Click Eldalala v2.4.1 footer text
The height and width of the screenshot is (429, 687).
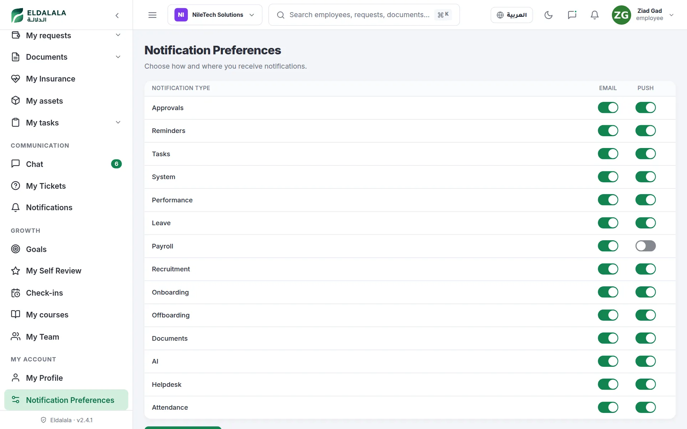(x=71, y=420)
